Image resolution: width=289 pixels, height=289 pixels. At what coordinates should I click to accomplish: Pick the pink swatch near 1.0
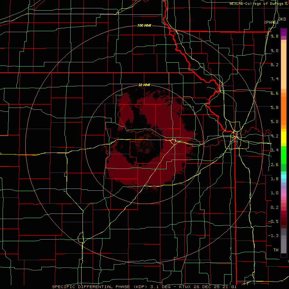click(x=284, y=195)
